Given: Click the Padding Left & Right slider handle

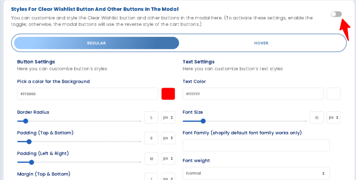Looking at the screenshot, I should pyautogui.click(x=32, y=162).
